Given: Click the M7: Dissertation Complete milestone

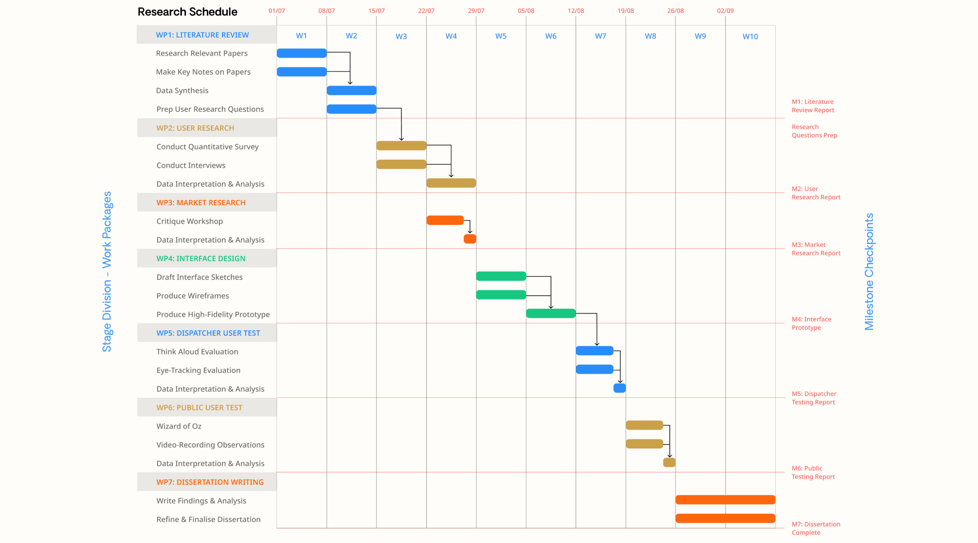Looking at the screenshot, I should 816,529.
